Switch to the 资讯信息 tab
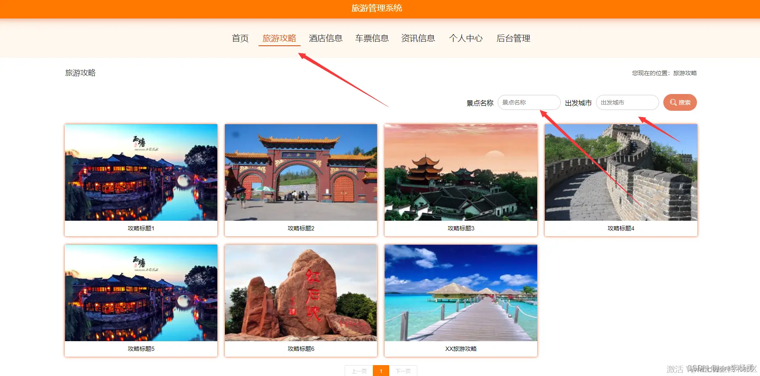Image resolution: width=760 pixels, height=376 pixels. (x=418, y=38)
